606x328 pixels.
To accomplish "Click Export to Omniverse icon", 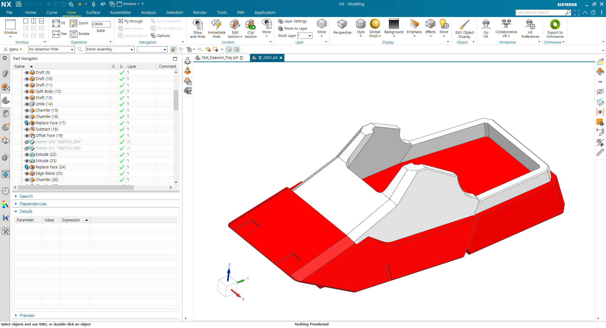I will (x=555, y=25).
